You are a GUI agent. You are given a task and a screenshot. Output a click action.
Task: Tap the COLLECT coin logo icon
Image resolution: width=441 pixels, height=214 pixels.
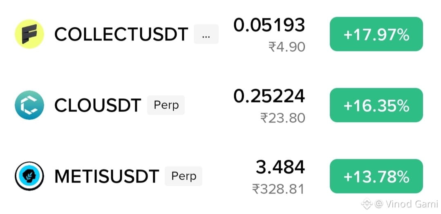coord(29,34)
